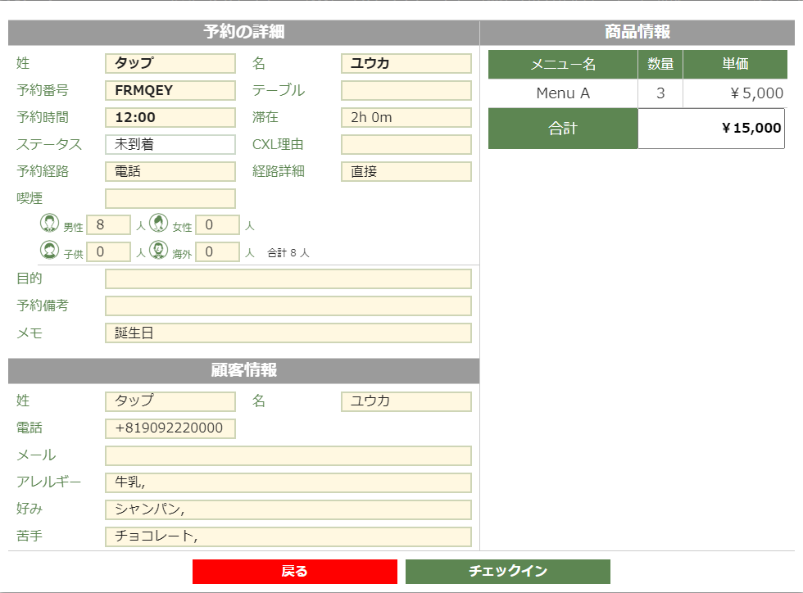
Task: Click the 男性 count field
Action: tap(108, 225)
